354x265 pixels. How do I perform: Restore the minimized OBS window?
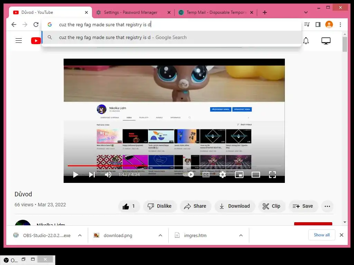pos(24,259)
